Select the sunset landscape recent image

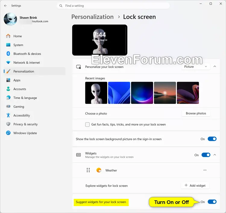point(165,93)
